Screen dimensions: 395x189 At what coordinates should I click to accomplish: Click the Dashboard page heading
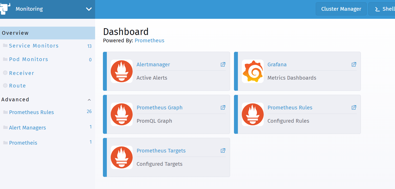click(126, 32)
